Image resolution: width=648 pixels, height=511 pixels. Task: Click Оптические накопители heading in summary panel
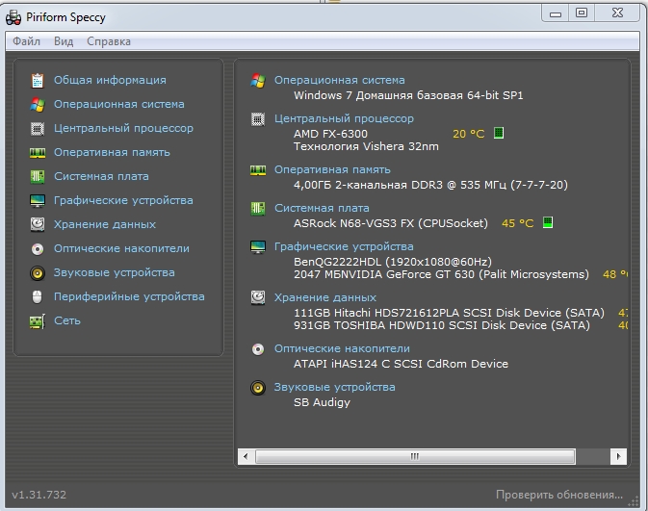pos(342,348)
